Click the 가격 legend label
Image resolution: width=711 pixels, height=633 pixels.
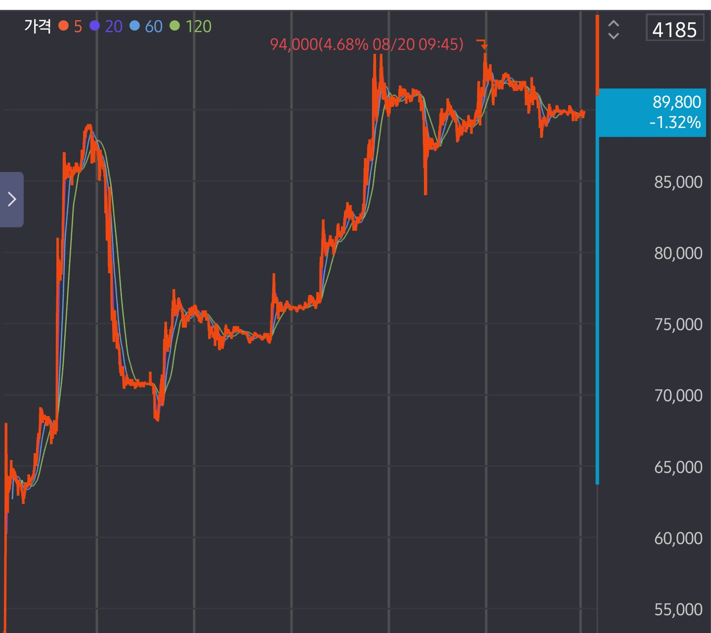38,26
